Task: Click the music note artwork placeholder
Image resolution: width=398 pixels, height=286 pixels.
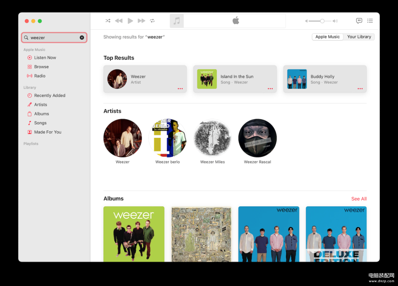Action: [x=177, y=21]
